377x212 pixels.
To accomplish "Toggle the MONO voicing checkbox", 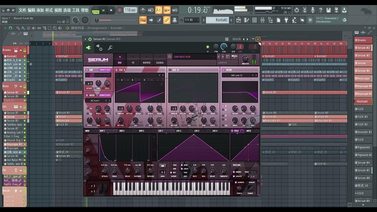I will tap(234, 172).
